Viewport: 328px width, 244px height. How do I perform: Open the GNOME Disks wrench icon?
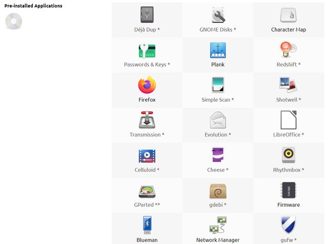pyautogui.click(x=218, y=15)
